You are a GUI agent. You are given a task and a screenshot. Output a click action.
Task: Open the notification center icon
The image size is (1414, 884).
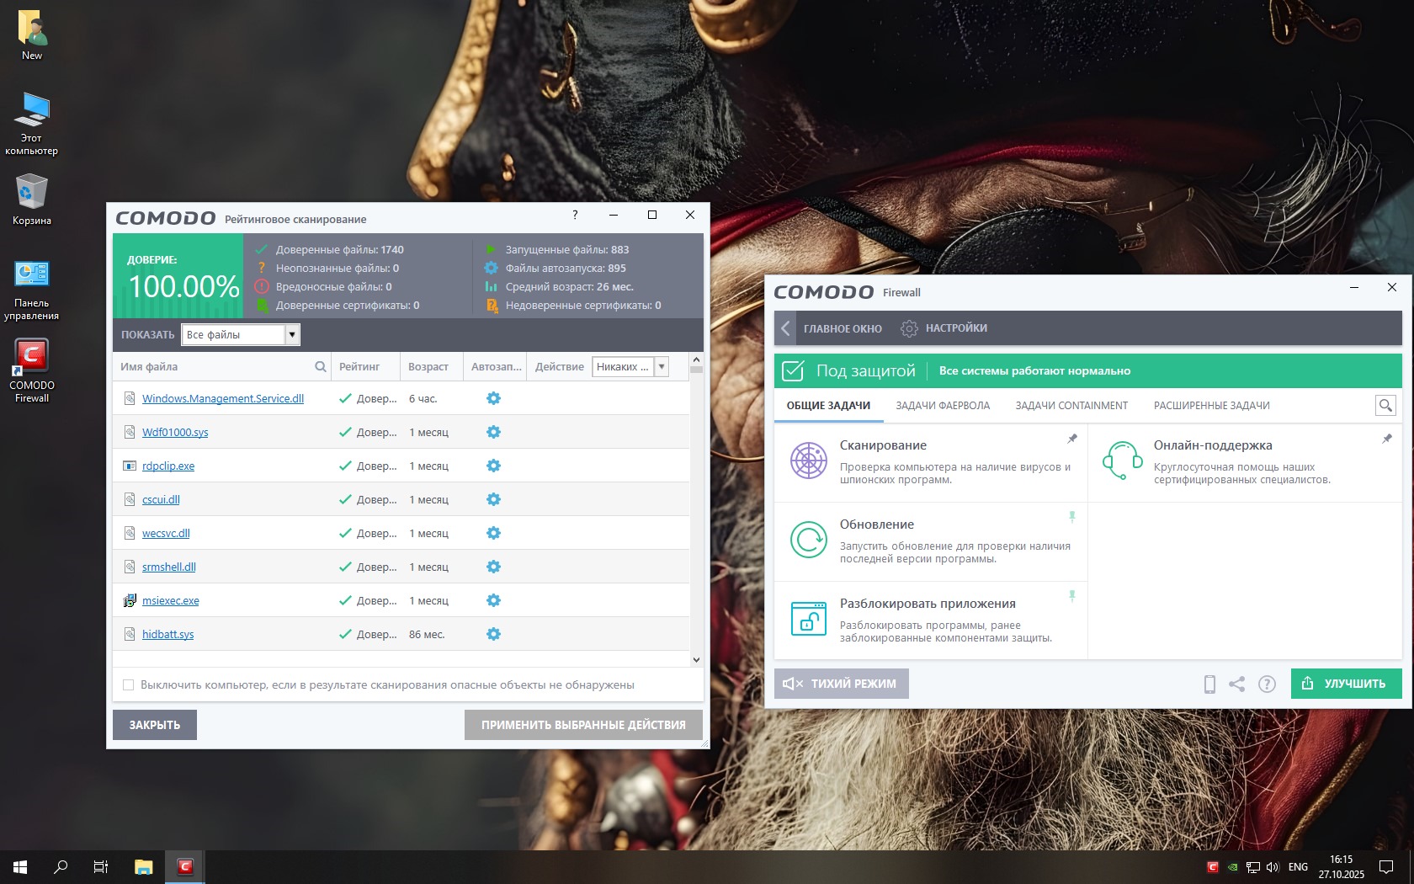[x=1386, y=867]
